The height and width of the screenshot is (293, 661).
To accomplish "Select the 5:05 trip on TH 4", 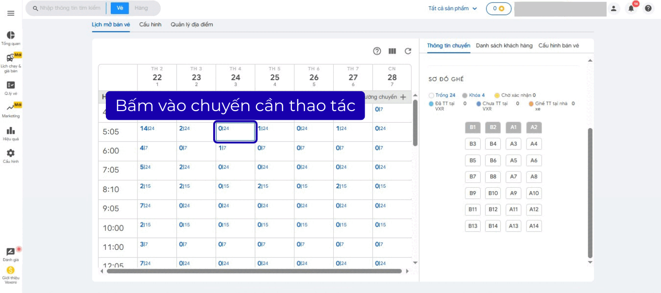I will [236, 132].
